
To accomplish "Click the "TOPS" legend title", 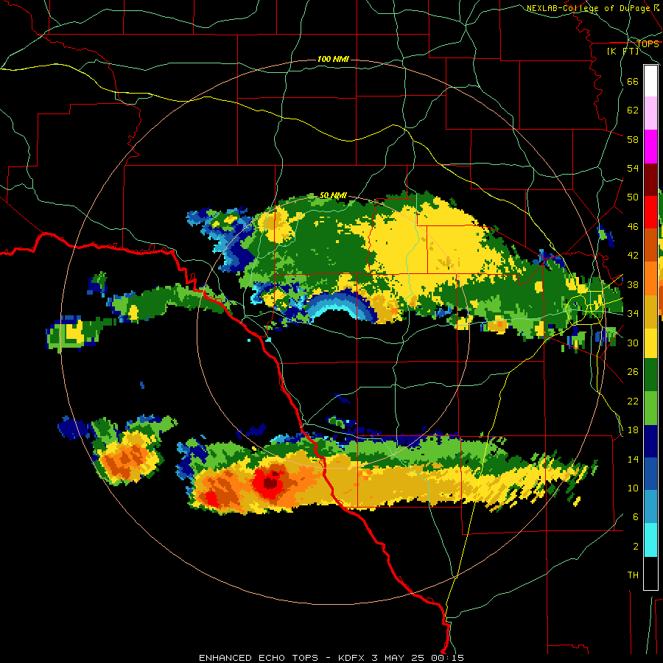I will tap(648, 44).
